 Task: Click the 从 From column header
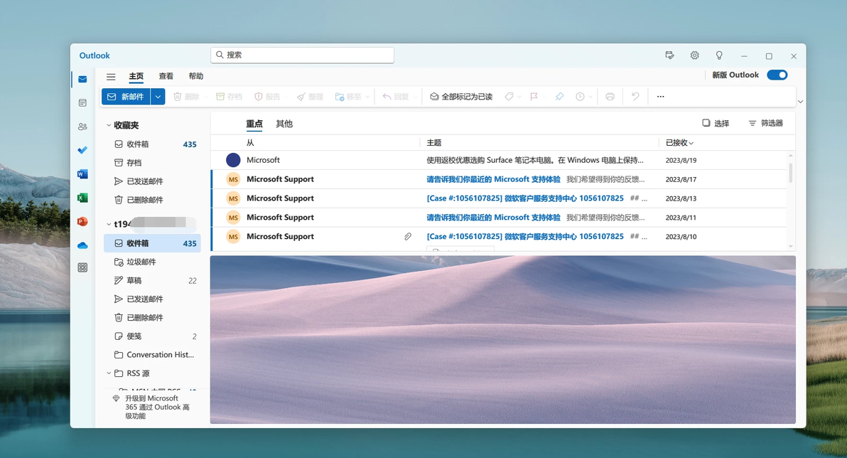tap(250, 143)
